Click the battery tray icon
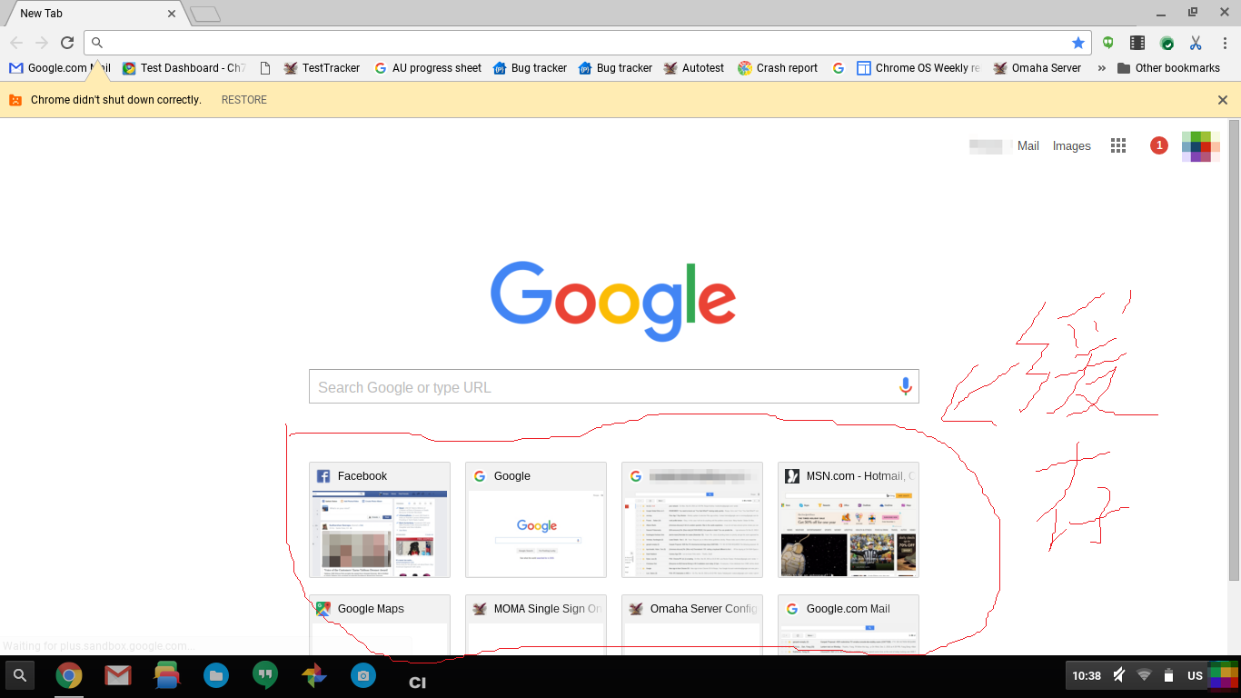Viewport: 1241px width, 698px height. pyautogui.click(x=1169, y=675)
